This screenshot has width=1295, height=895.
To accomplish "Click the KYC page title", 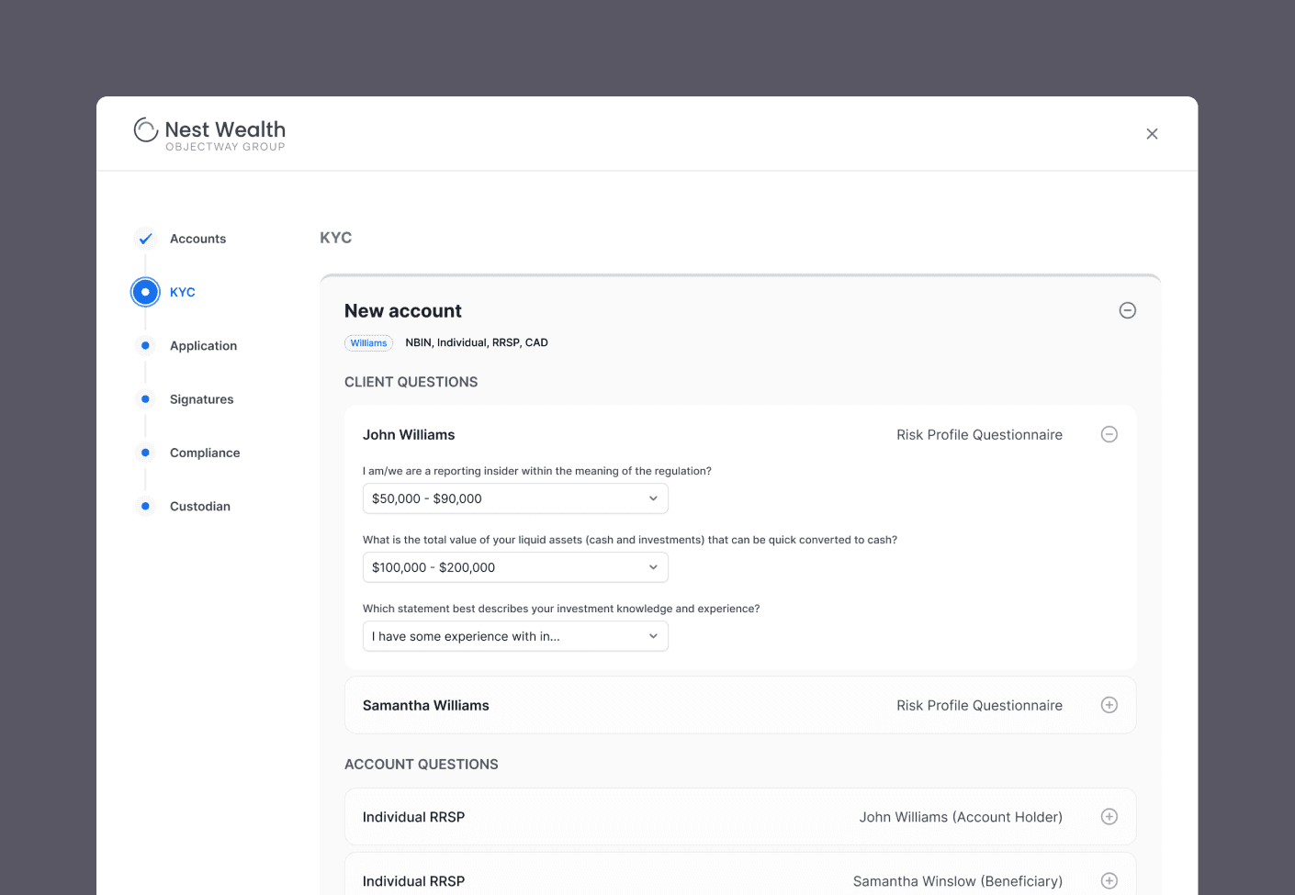I will (335, 238).
